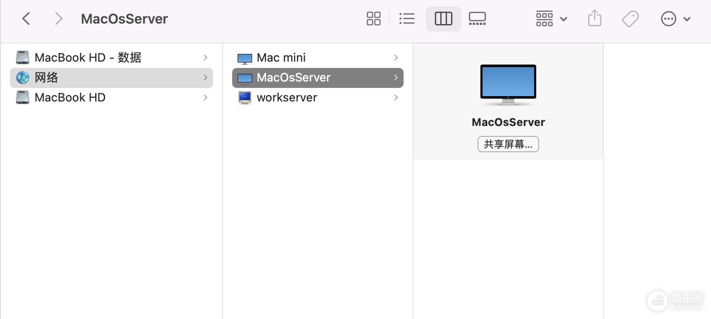The width and height of the screenshot is (711, 319).
Task: Select Mac mini in network list
Action: coord(317,58)
